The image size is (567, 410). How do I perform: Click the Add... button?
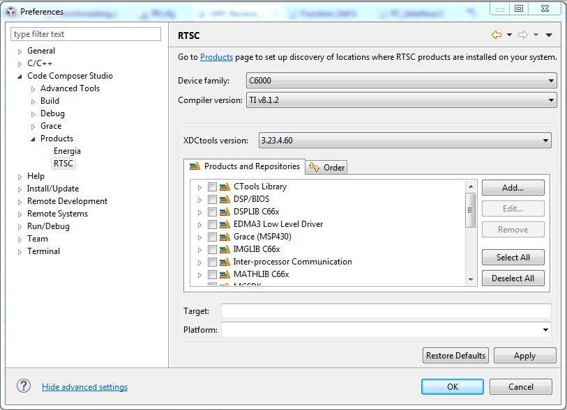point(513,188)
